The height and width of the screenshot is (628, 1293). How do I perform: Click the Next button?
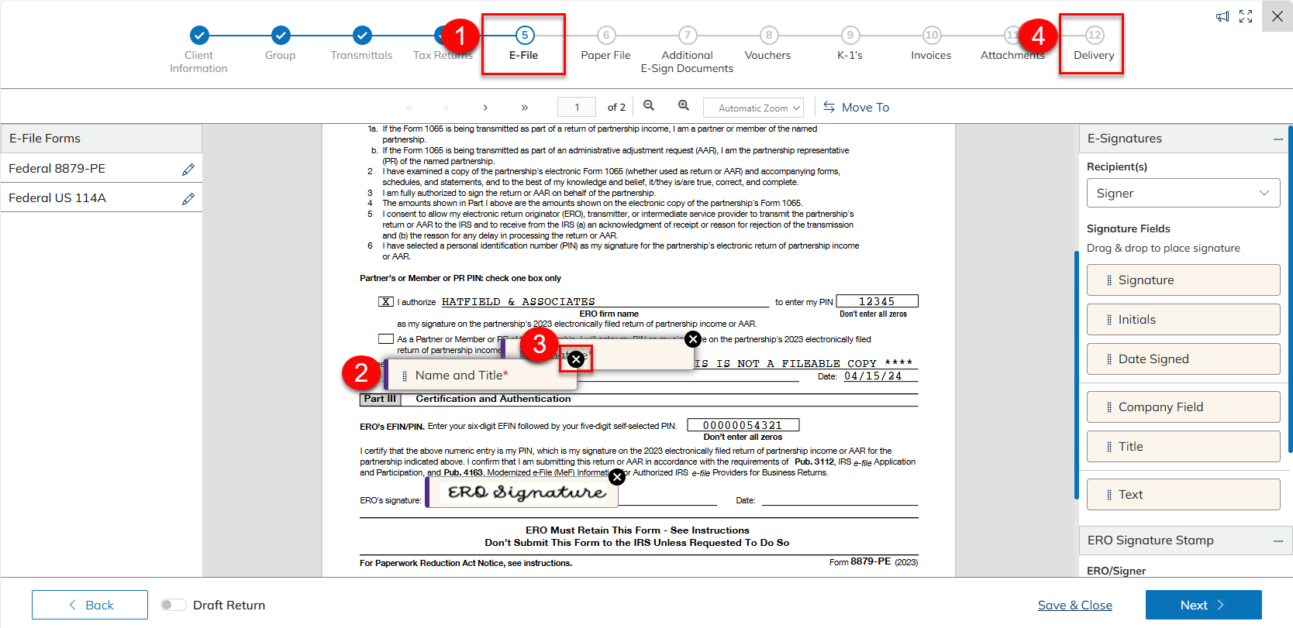tap(1202, 605)
